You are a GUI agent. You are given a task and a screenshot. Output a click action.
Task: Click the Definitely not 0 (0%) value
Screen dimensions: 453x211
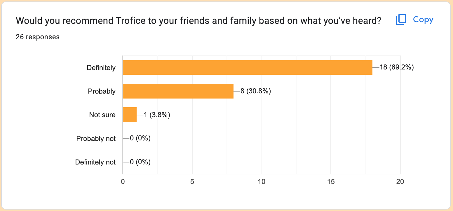click(x=140, y=162)
